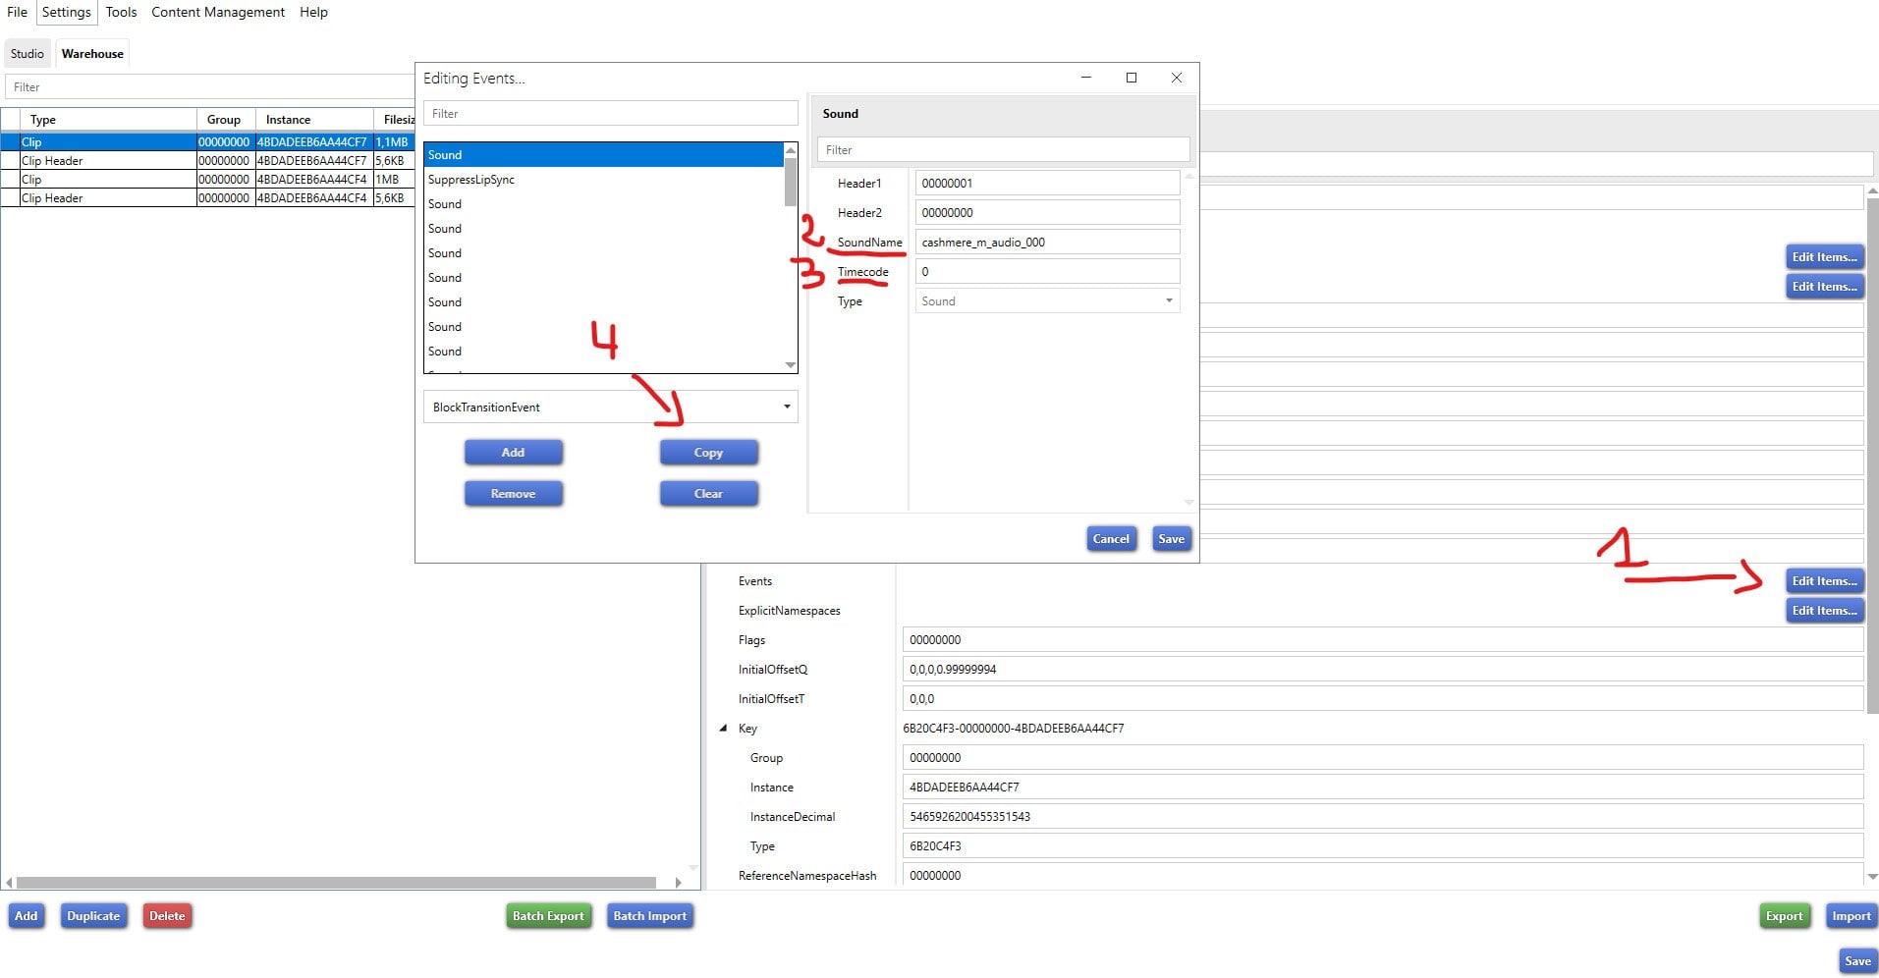Cancel the Editing Events dialog
The width and height of the screenshot is (1879, 978).
click(1111, 539)
